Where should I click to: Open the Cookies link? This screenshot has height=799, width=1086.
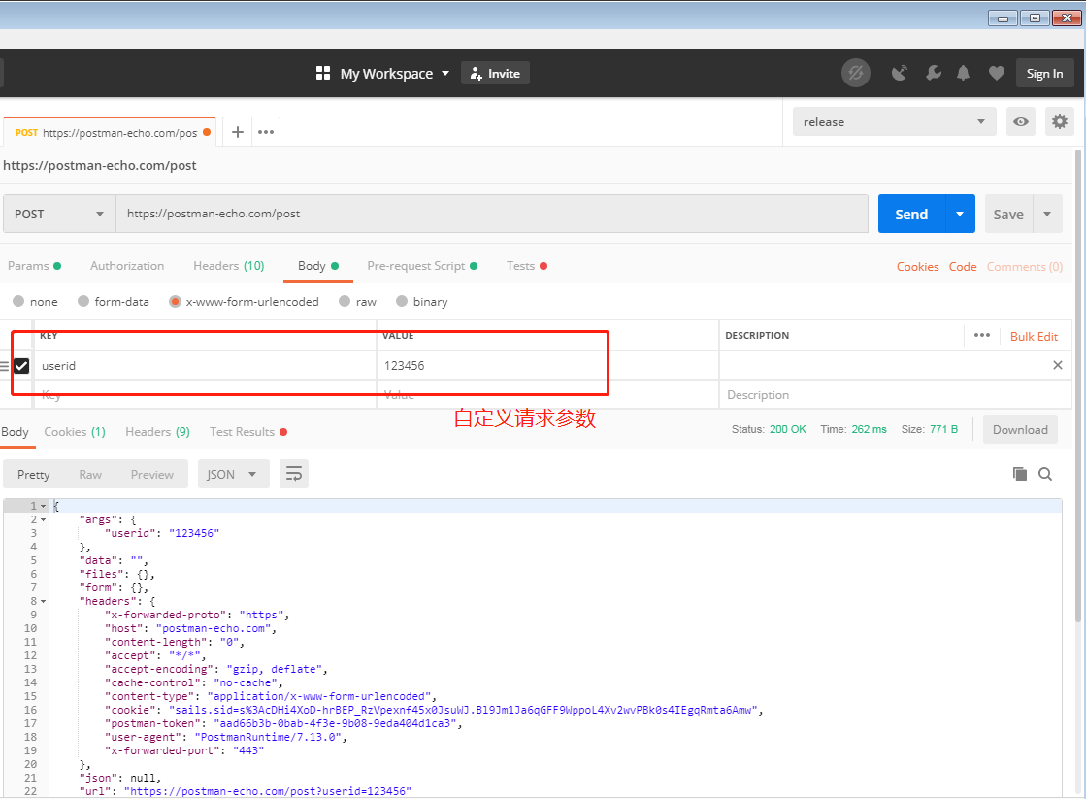[x=917, y=267]
